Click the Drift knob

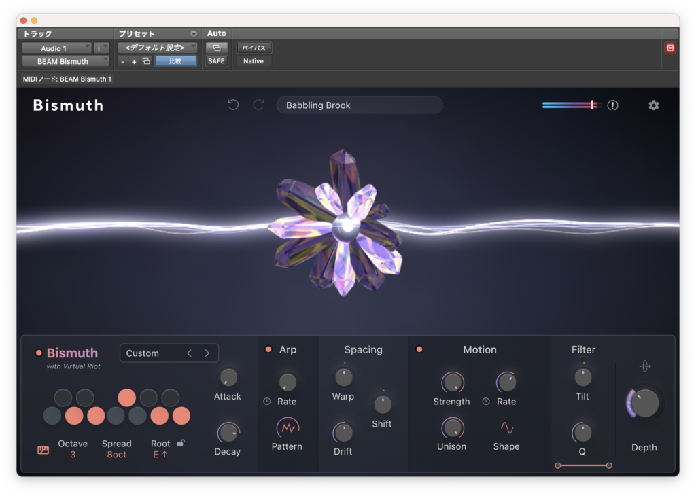click(343, 433)
